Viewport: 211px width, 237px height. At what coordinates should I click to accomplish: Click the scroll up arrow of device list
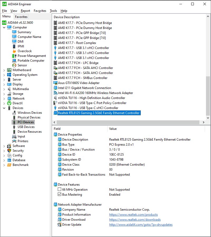point(208,16)
